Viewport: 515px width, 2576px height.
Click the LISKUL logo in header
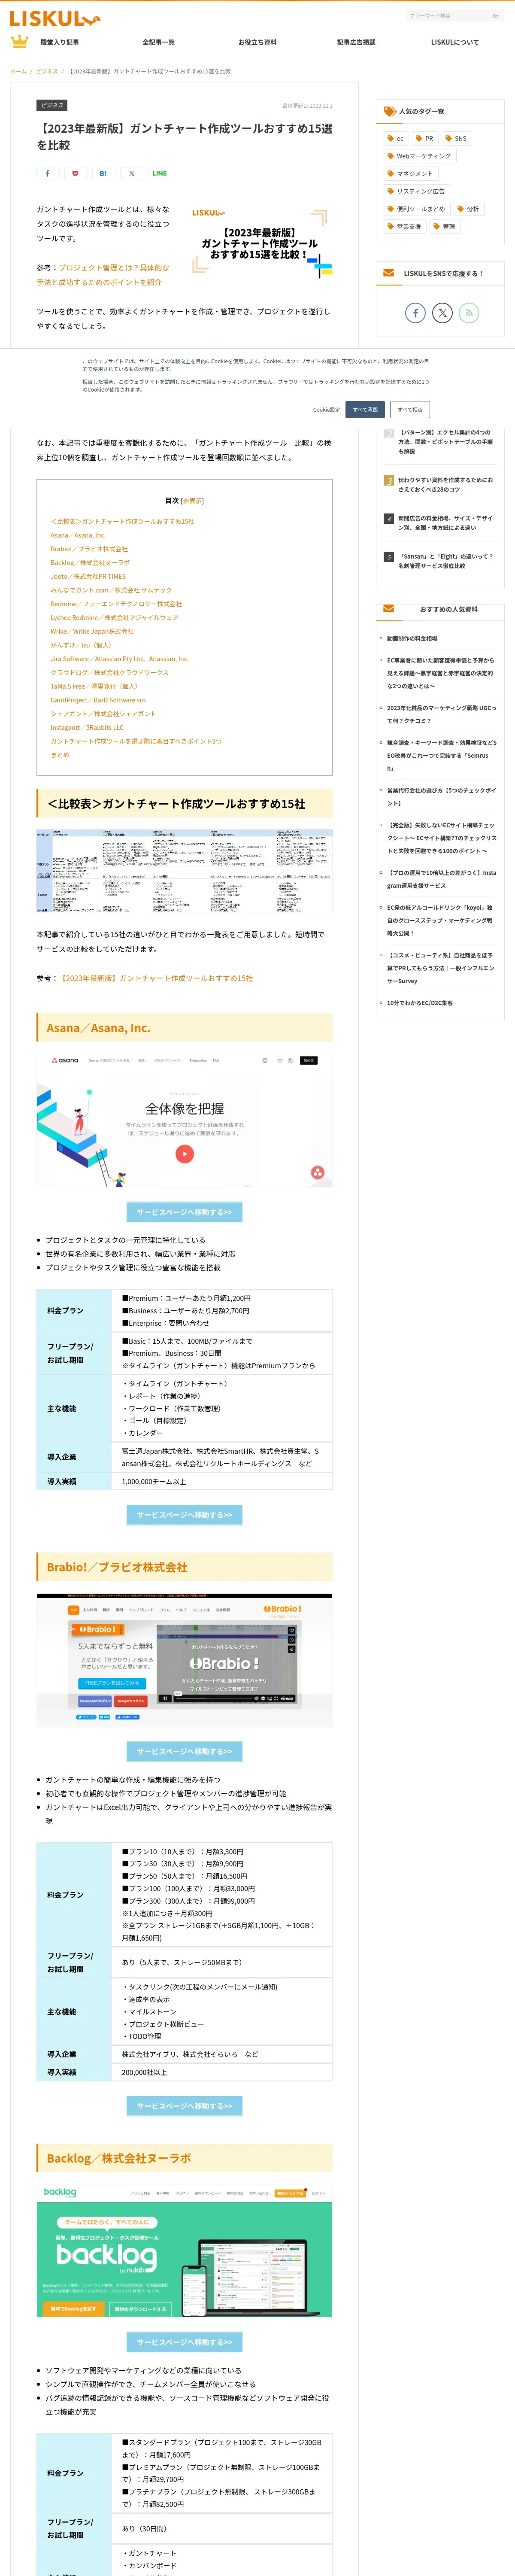pyautogui.click(x=54, y=18)
